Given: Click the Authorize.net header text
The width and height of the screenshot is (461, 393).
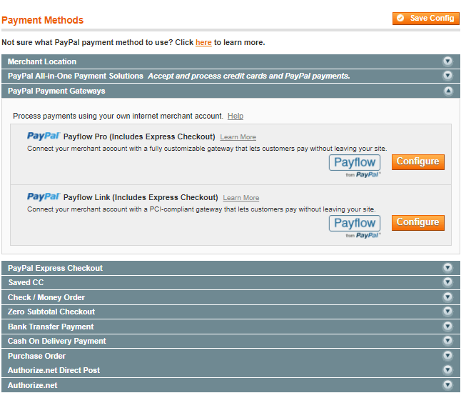Looking at the screenshot, I should click(x=33, y=385).
